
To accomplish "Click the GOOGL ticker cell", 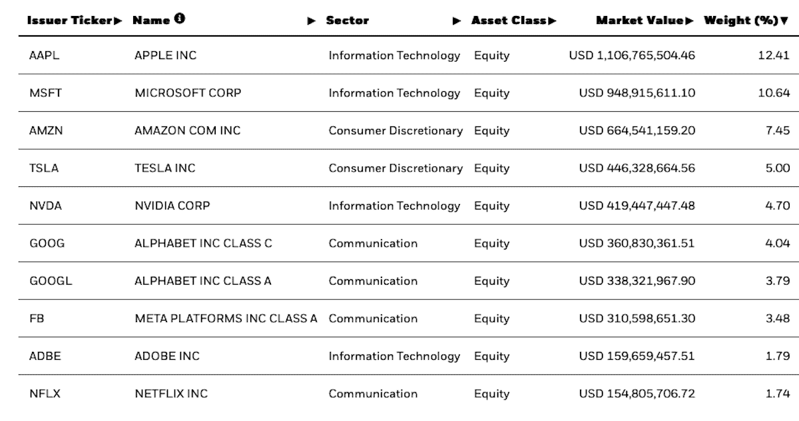I will [51, 281].
